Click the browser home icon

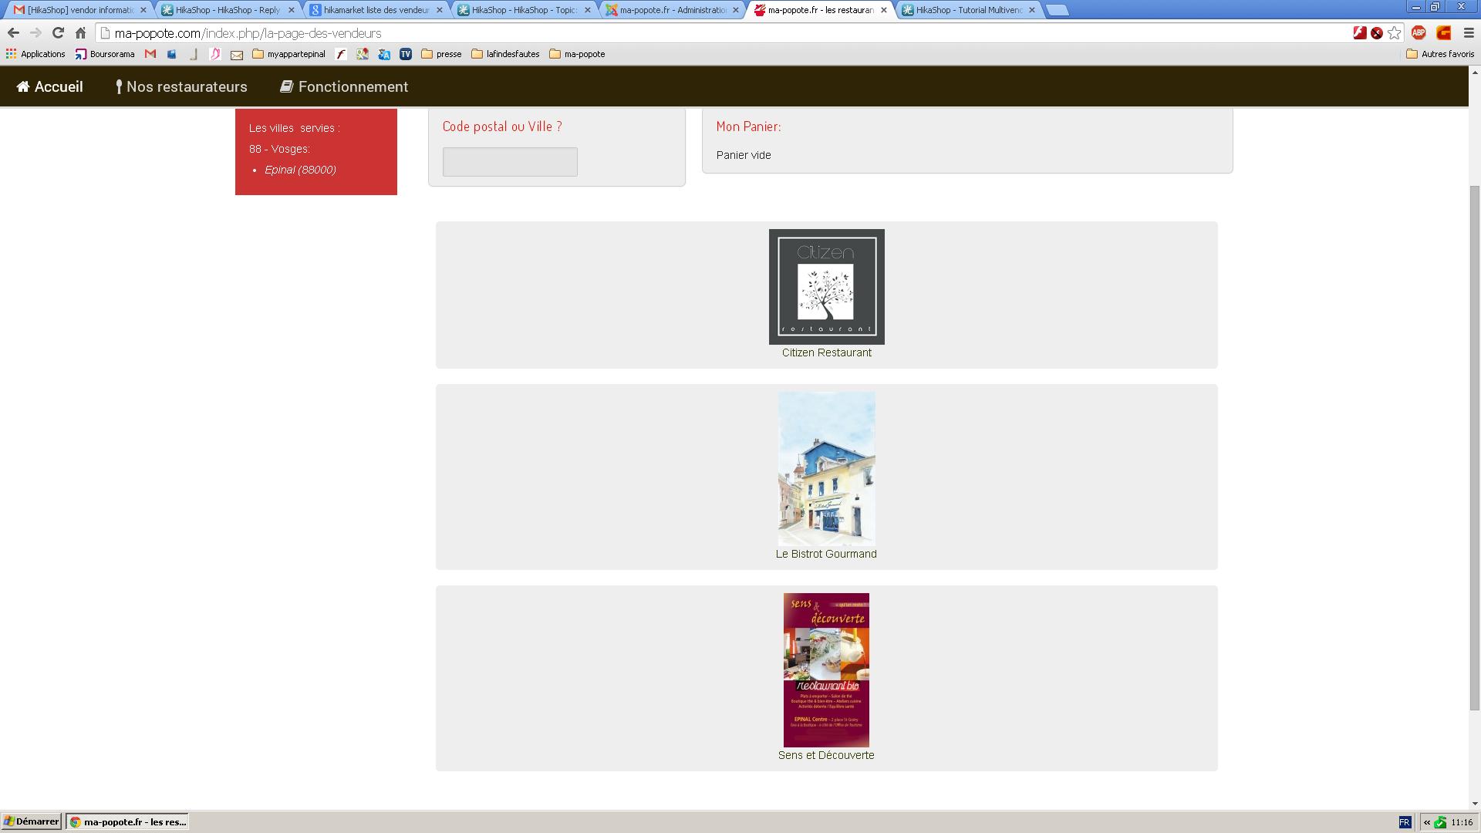pos(80,33)
